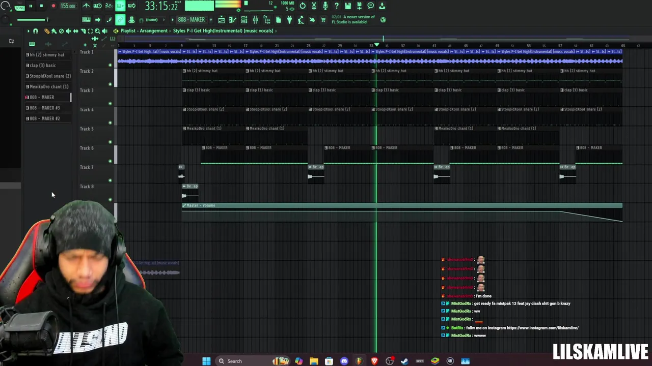Toggle the highlighted link icon in toolbar

tap(120, 20)
